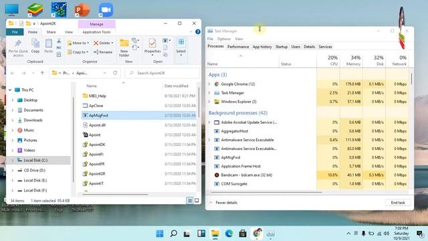Open the PowerPoint desktop shortcut
This screenshot has height=241, width=428.
pyautogui.click(x=82, y=10)
